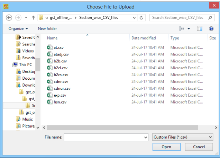Image resolution: width=220 pixels, height=158 pixels.
Task: Open Favorites in the navigation pane
Action: click(x=26, y=58)
